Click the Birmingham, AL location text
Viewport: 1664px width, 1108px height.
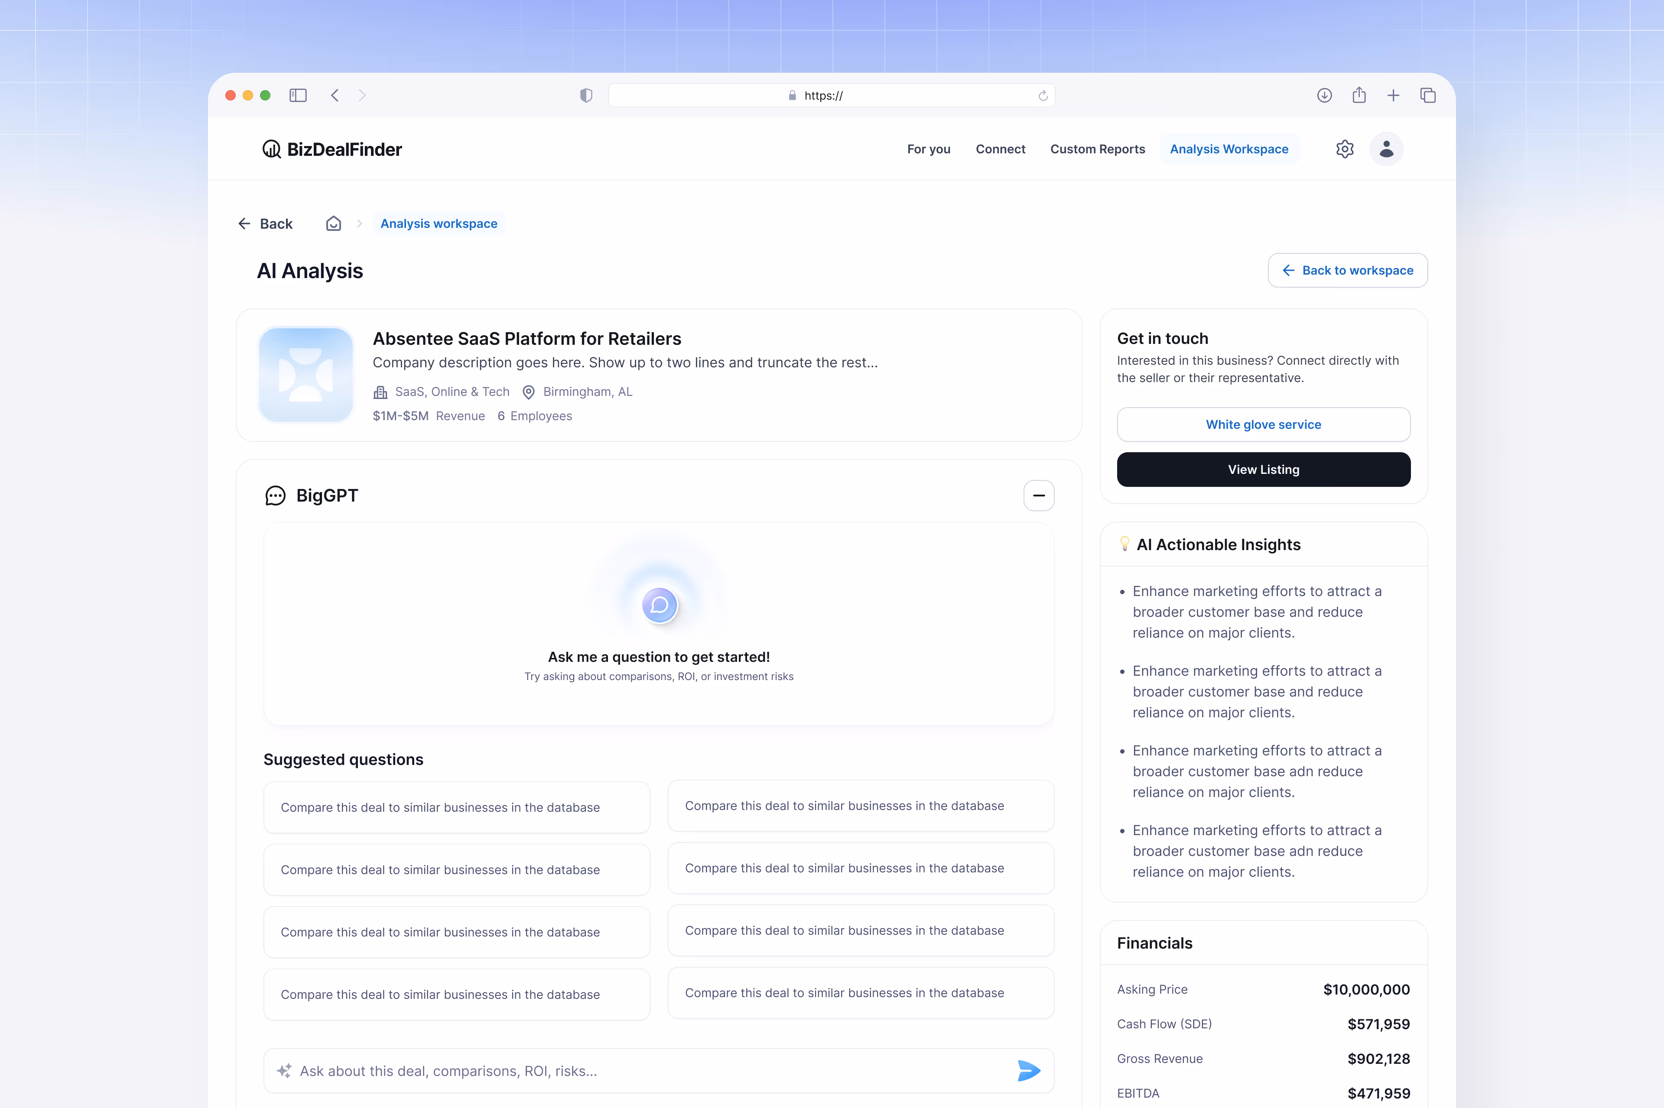click(588, 392)
